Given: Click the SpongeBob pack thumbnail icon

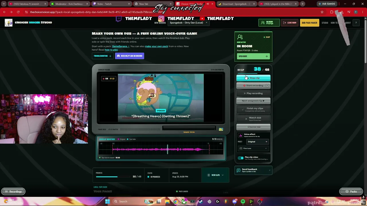Looking at the screenshot, I should click(x=221, y=130).
